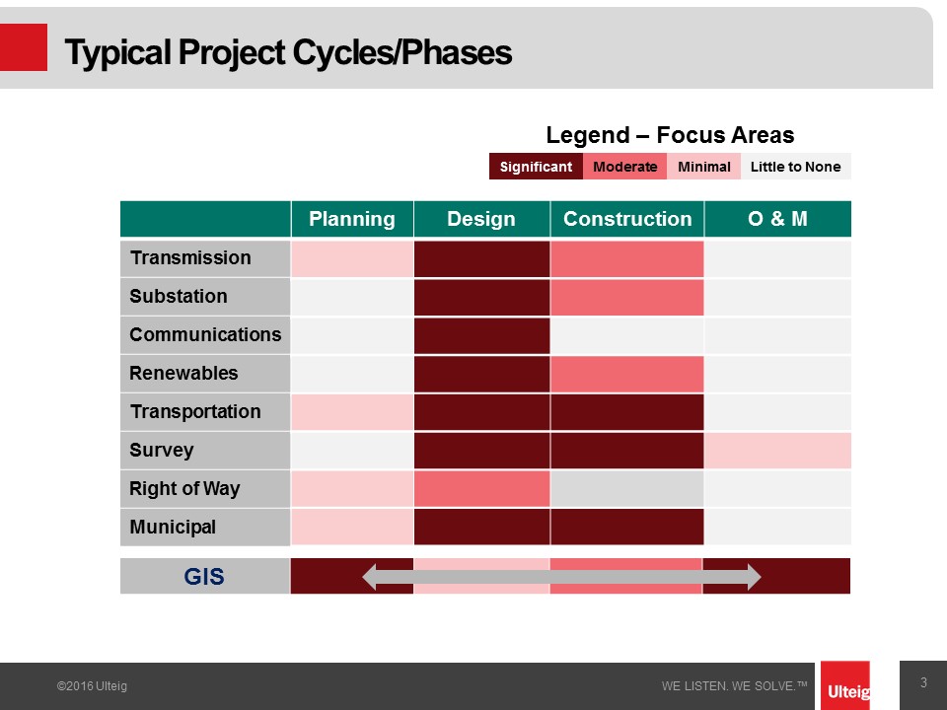
Task: Select the Minimal legend swatch
Action: [703, 167]
